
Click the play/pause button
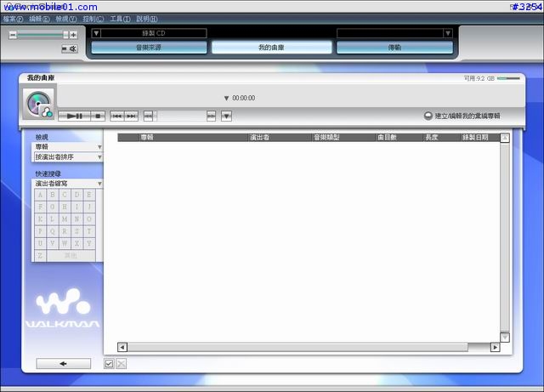point(75,116)
